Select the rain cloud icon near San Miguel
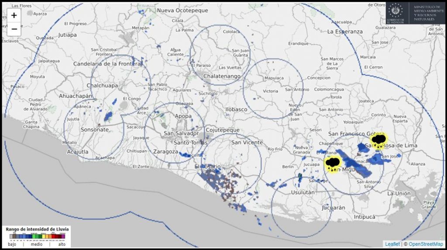The width and height of the screenshot is (447, 250). [333, 164]
